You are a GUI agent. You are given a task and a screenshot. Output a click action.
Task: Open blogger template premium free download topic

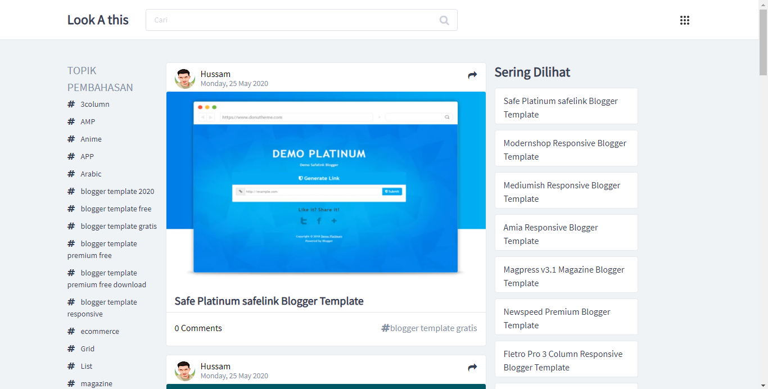coord(107,279)
